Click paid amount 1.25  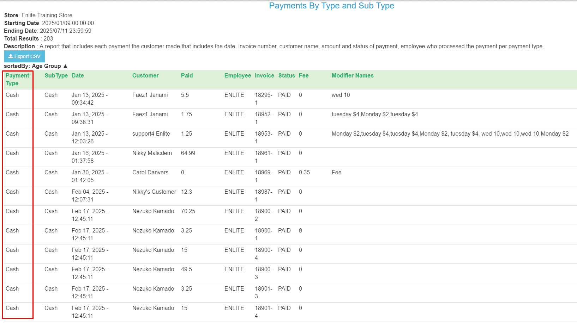(x=187, y=134)
